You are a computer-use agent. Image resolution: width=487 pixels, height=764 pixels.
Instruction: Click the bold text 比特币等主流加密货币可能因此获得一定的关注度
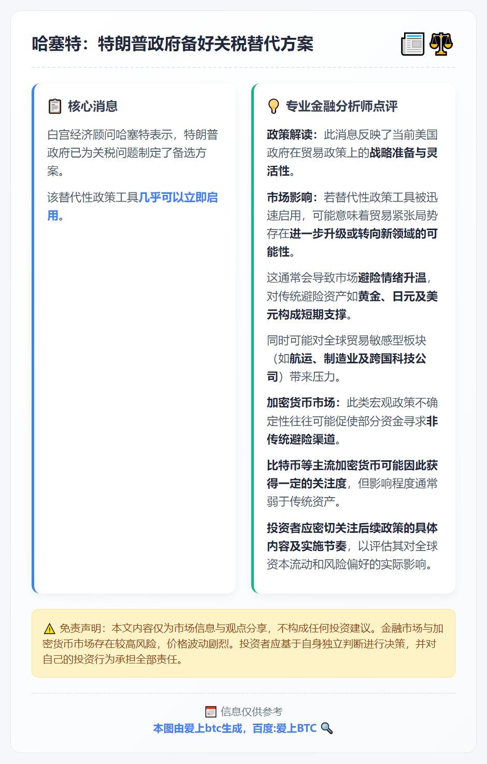coord(352,474)
